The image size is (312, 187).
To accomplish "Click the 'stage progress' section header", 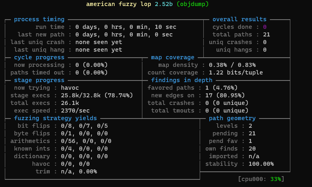I will (39, 80).
